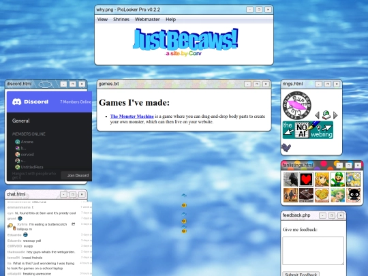Open the black cat Chococat fanlisting

point(353,195)
